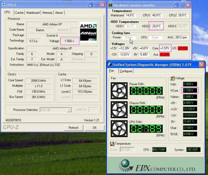Screen dimensions: 208x175
Task: Minimize the Hardware sensors monitor window
Action: click(176, 5)
